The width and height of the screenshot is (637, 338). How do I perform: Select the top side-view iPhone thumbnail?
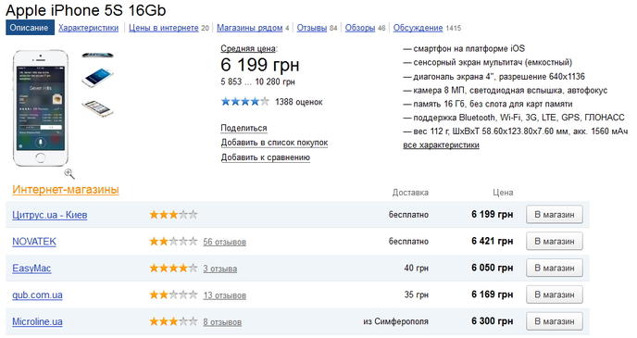[97, 56]
